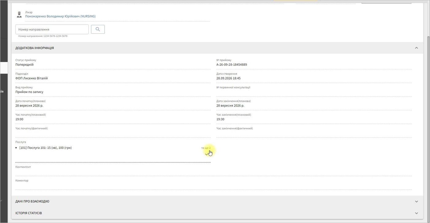430x223 pixels.
Task: Select planned start time '19:00'
Action: pos(19,119)
